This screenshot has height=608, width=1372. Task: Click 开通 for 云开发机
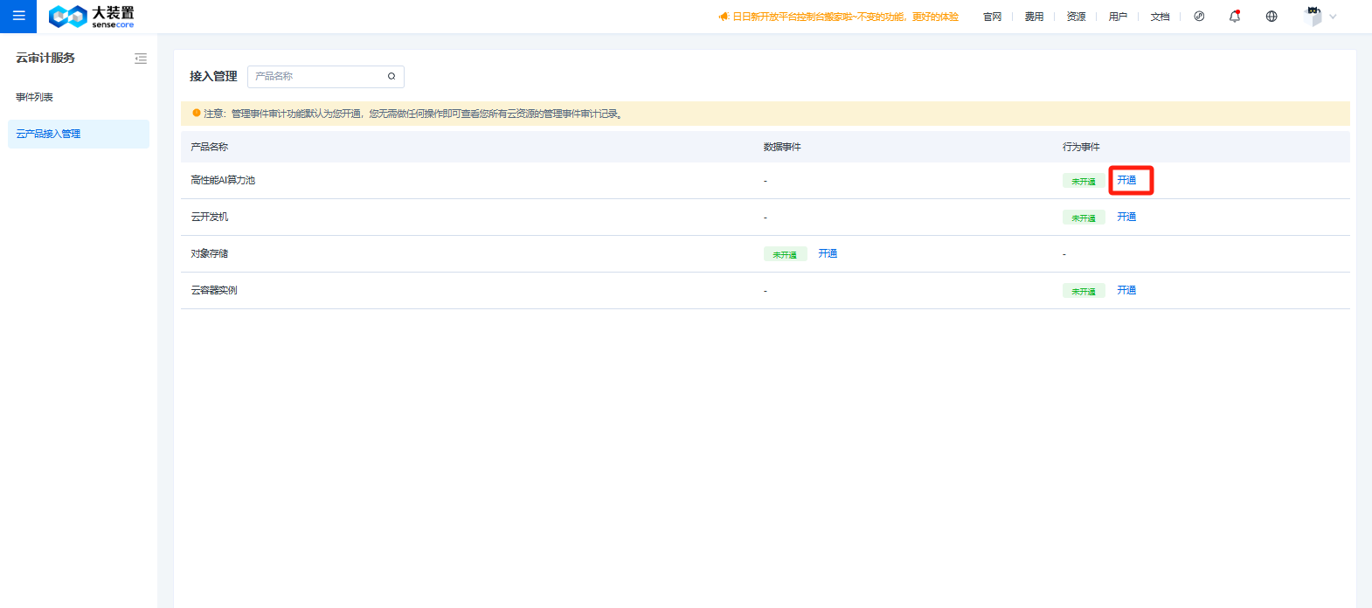(1126, 217)
